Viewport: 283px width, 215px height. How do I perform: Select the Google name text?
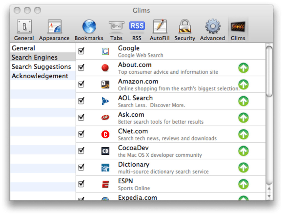point(129,48)
